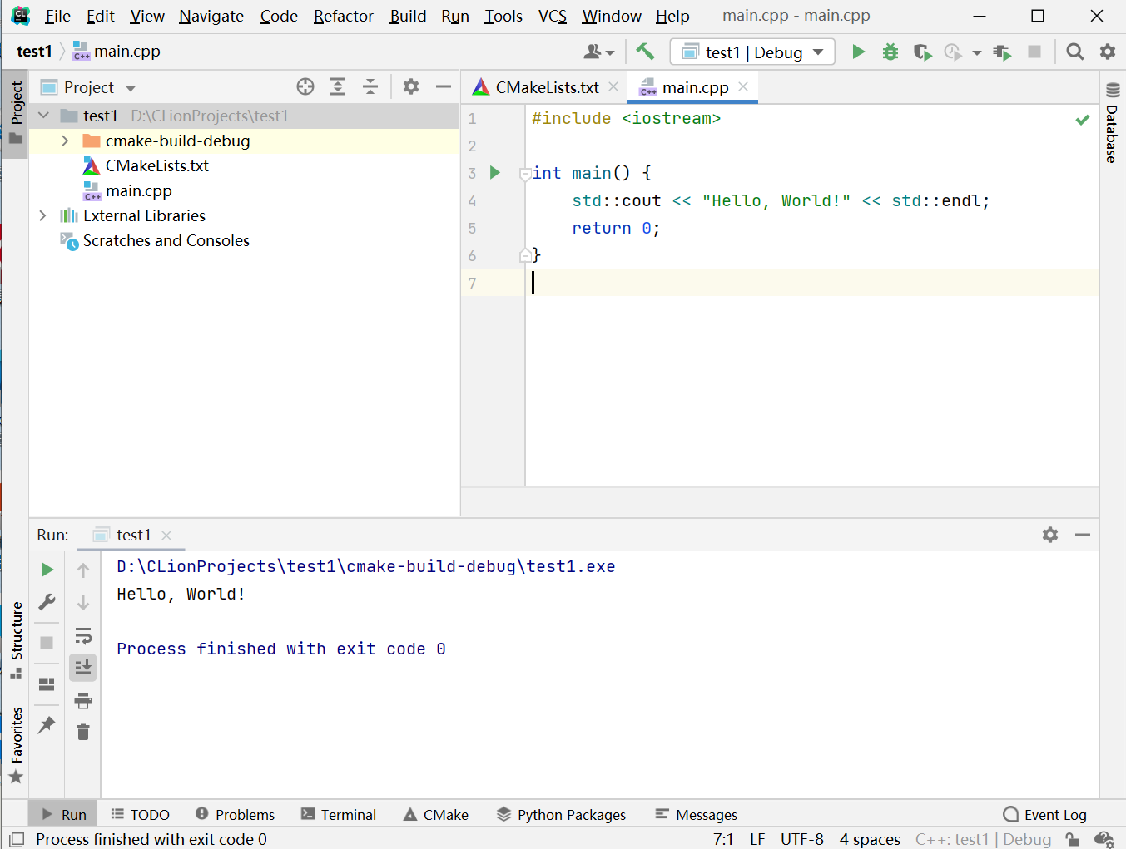This screenshot has width=1126, height=849.
Task: Toggle the Favorites side tool window button
Action: click(x=16, y=745)
